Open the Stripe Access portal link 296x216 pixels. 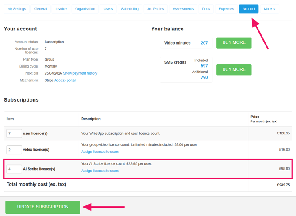pos(65,80)
